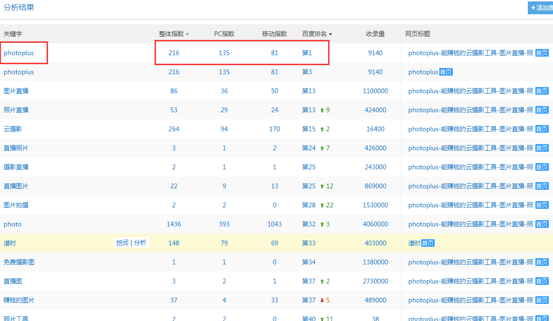Click the 首页 badge in 直播图 row

pyautogui.click(x=542, y=282)
